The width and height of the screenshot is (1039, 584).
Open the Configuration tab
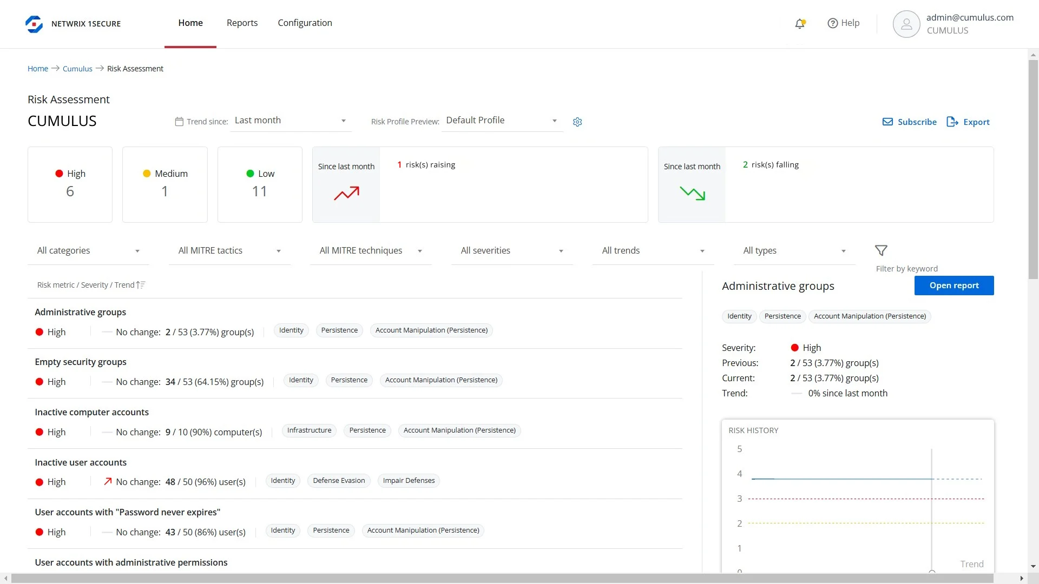click(x=305, y=23)
